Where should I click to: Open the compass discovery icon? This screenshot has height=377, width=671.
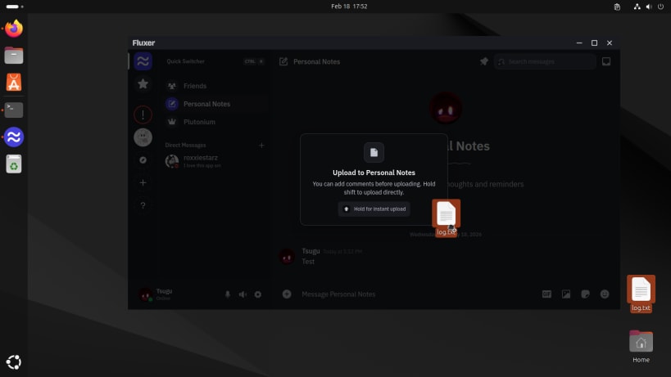[x=143, y=160]
